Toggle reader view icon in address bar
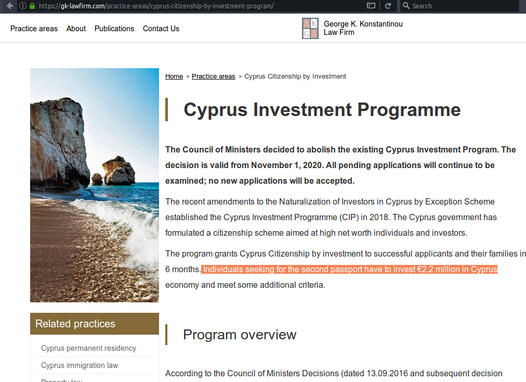Screen dimensions: 526x382 tap(371, 6)
